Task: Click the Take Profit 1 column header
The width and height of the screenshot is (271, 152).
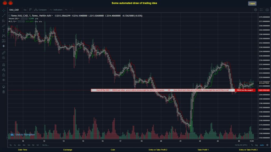Action: 203,150
